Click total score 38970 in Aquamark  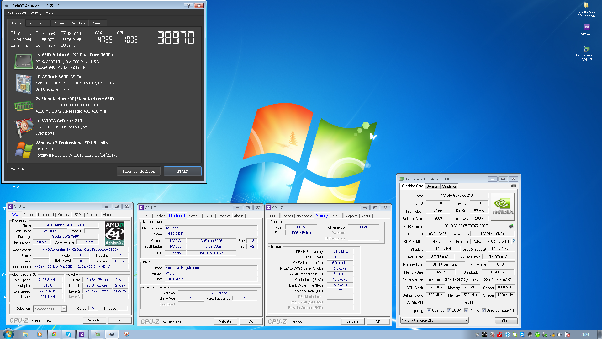176,38
